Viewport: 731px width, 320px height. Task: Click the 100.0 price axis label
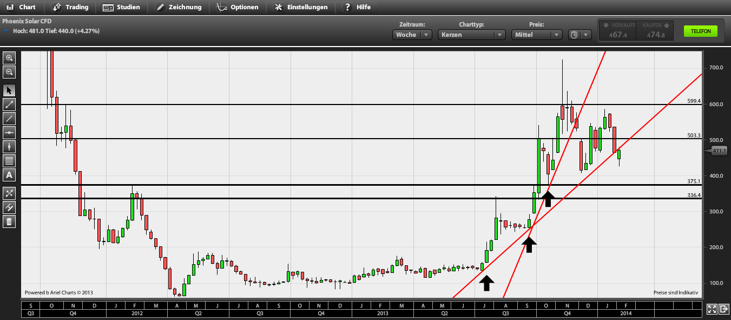[x=715, y=283]
